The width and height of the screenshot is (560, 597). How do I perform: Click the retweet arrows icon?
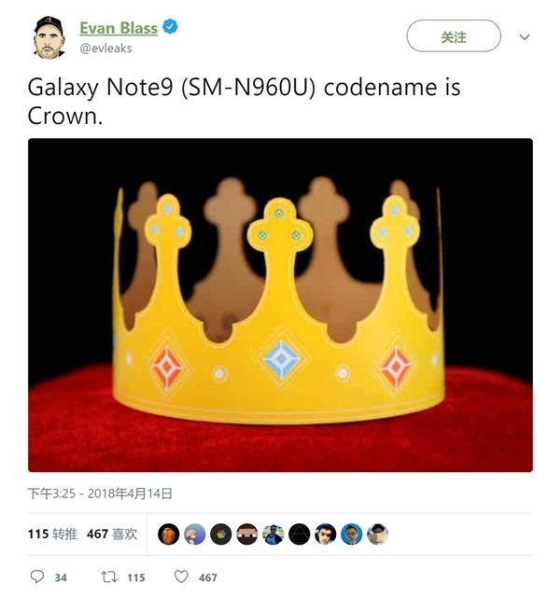click(109, 576)
